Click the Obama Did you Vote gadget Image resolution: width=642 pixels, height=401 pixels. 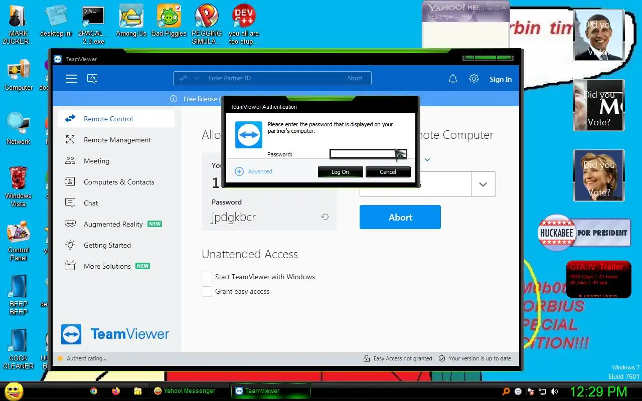598,35
